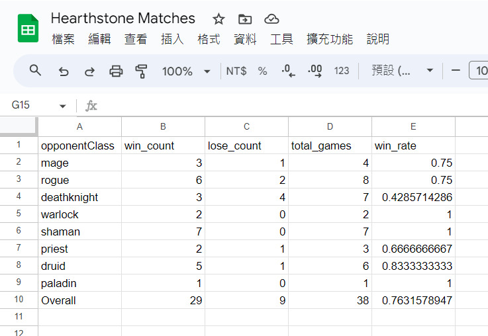Select column A header

tap(79, 126)
